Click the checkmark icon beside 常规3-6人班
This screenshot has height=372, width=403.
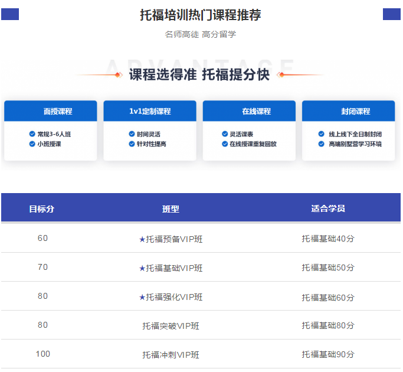click(32, 134)
